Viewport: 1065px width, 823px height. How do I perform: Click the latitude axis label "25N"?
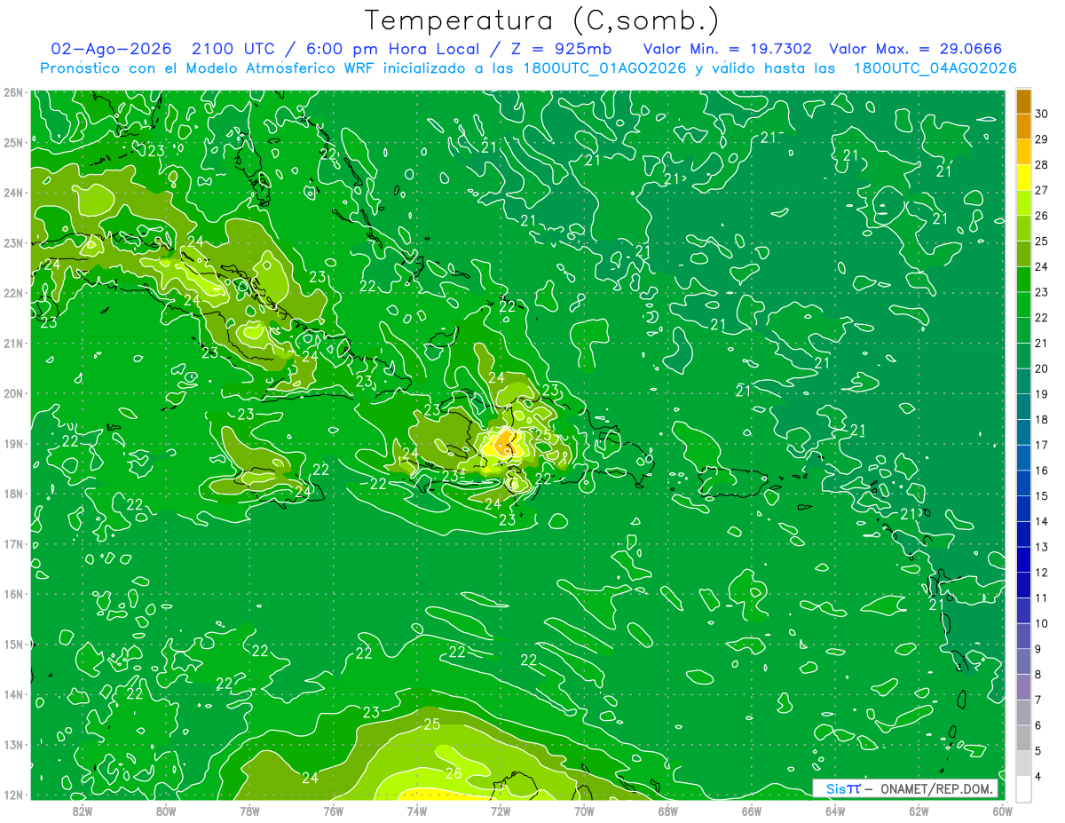pos(13,142)
